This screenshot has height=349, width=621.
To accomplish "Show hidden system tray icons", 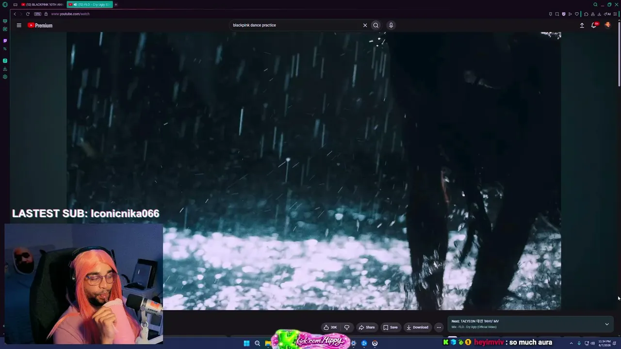I will pyautogui.click(x=571, y=343).
